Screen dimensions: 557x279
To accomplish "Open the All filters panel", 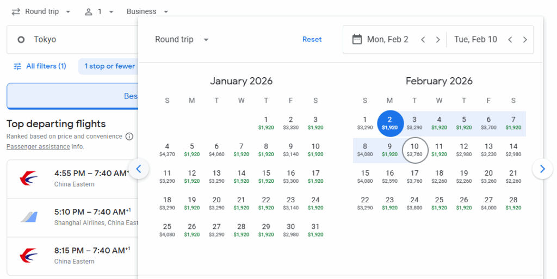I will click(x=40, y=66).
